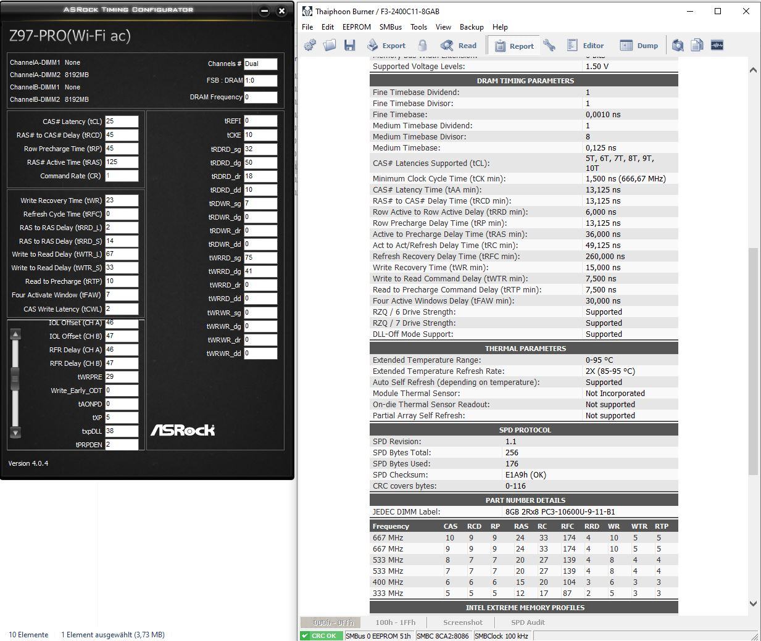The image size is (761, 641).
Task: Open the Tools menu
Action: click(418, 27)
